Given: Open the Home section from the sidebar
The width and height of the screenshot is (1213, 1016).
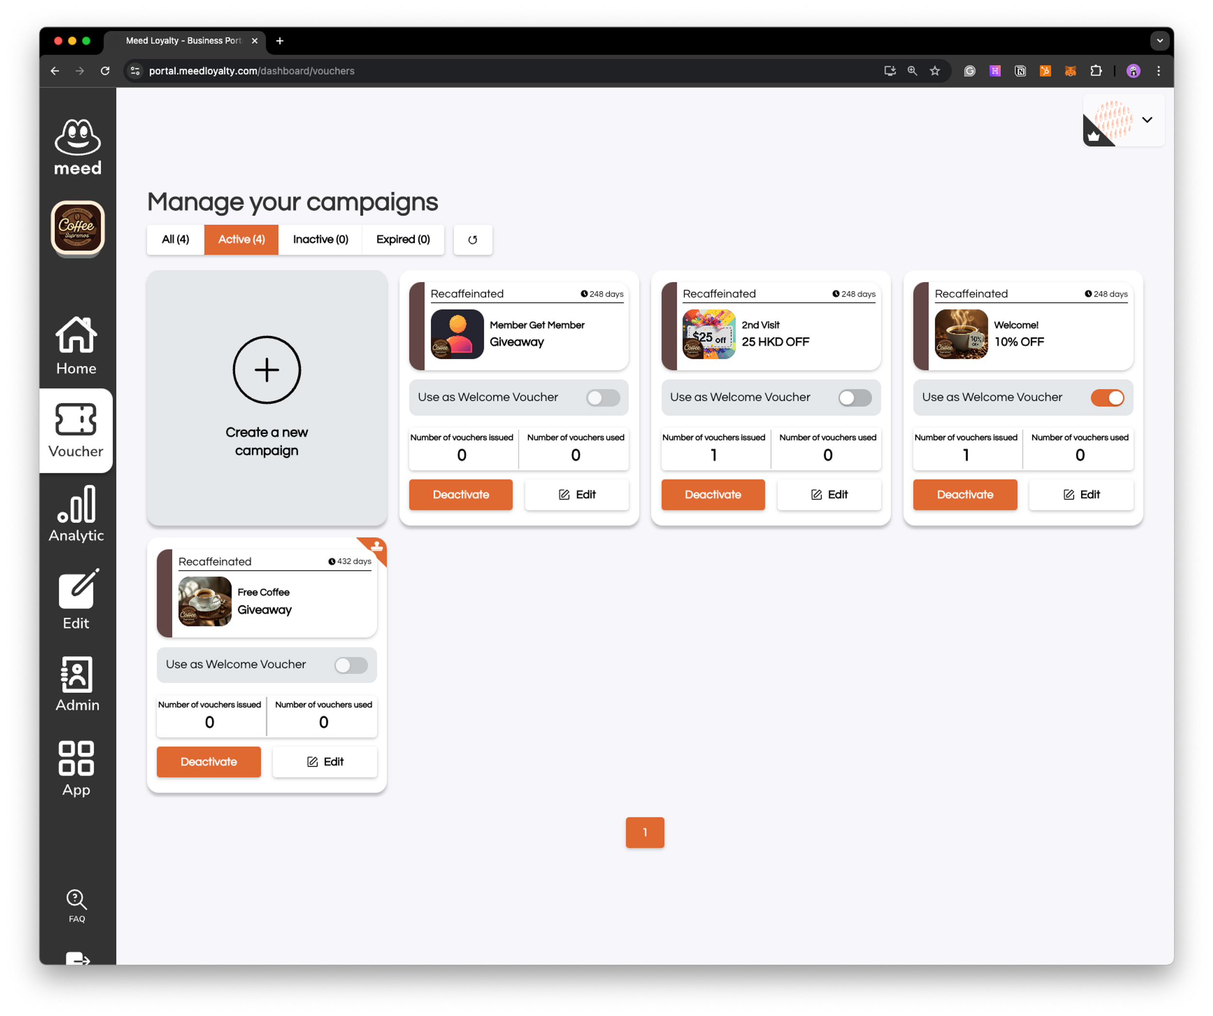Looking at the screenshot, I should [76, 346].
